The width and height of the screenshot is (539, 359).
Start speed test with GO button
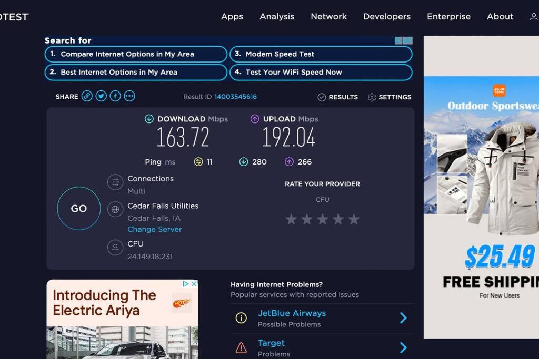pyautogui.click(x=79, y=208)
